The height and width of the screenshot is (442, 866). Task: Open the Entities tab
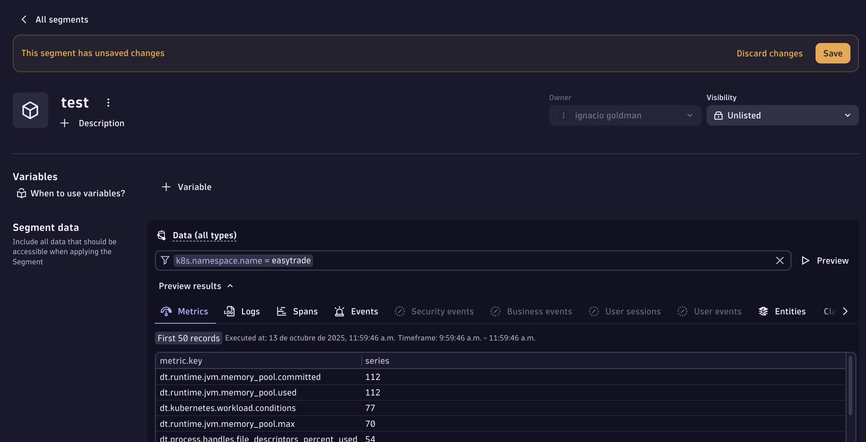click(782, 311)
